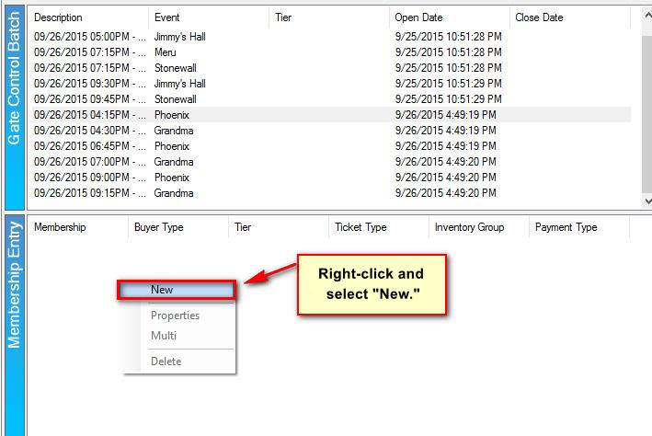Select the 07:15PM Stonewall batch row
Image resolution: width=652 pixels, height=436 pixels.
pos(331,68)
